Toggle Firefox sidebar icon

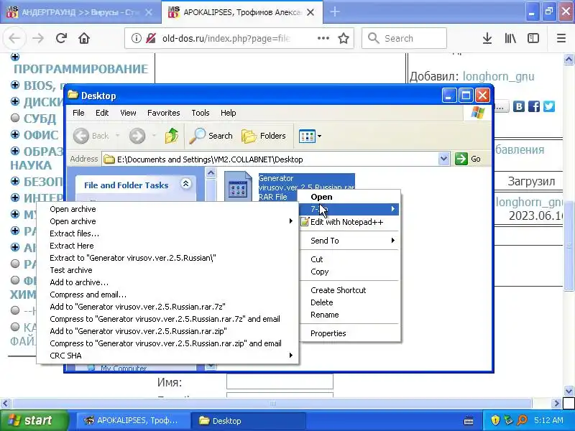click(x=533, y=38)
